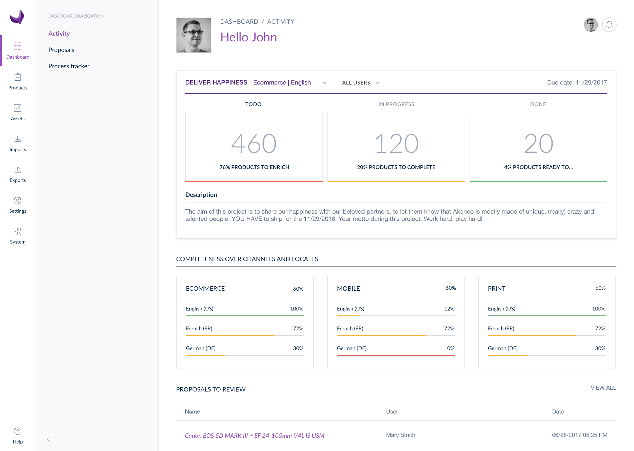Image resolution: width=634 pixels, height=451 pixels.
Task: Open the System sliders icon
Action: (17, 231)
